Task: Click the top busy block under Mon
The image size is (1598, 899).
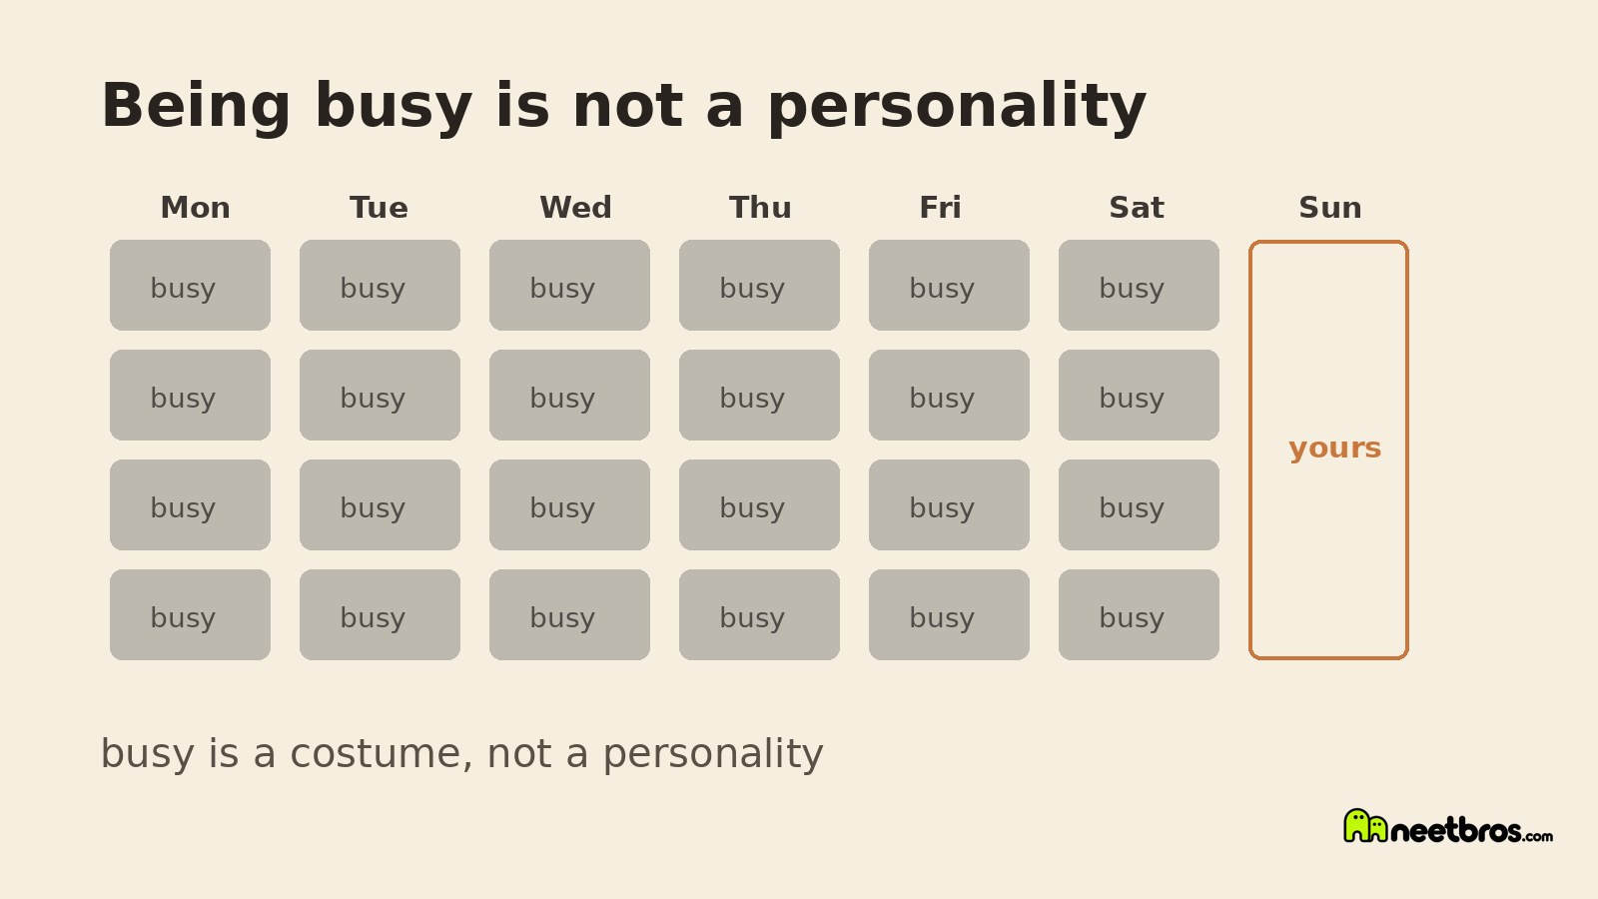Action: point(190,285)
